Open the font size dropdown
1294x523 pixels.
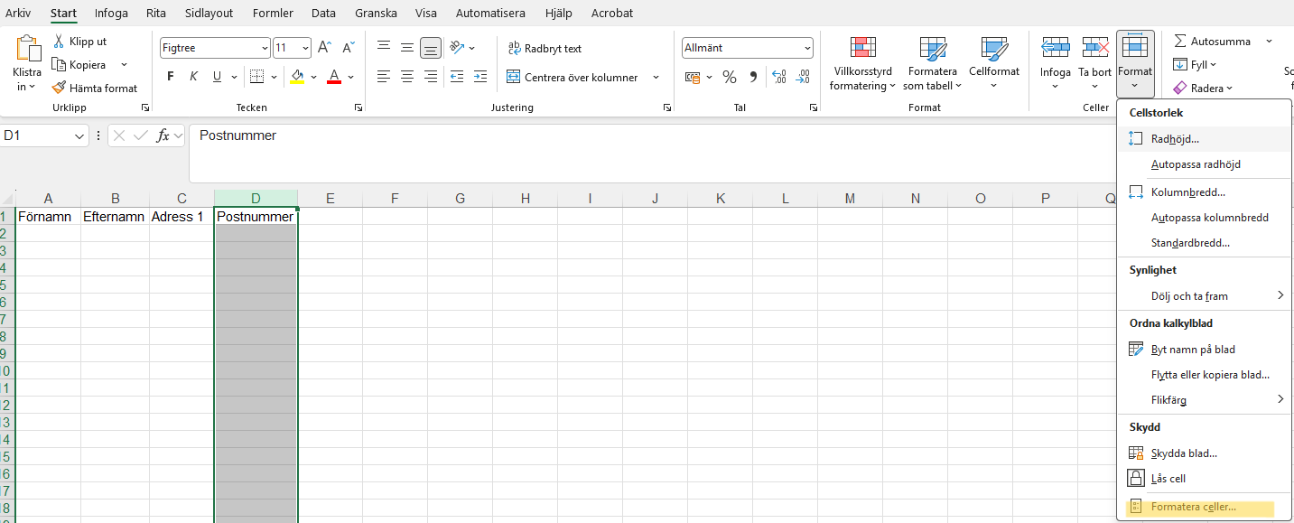(304, 47)
